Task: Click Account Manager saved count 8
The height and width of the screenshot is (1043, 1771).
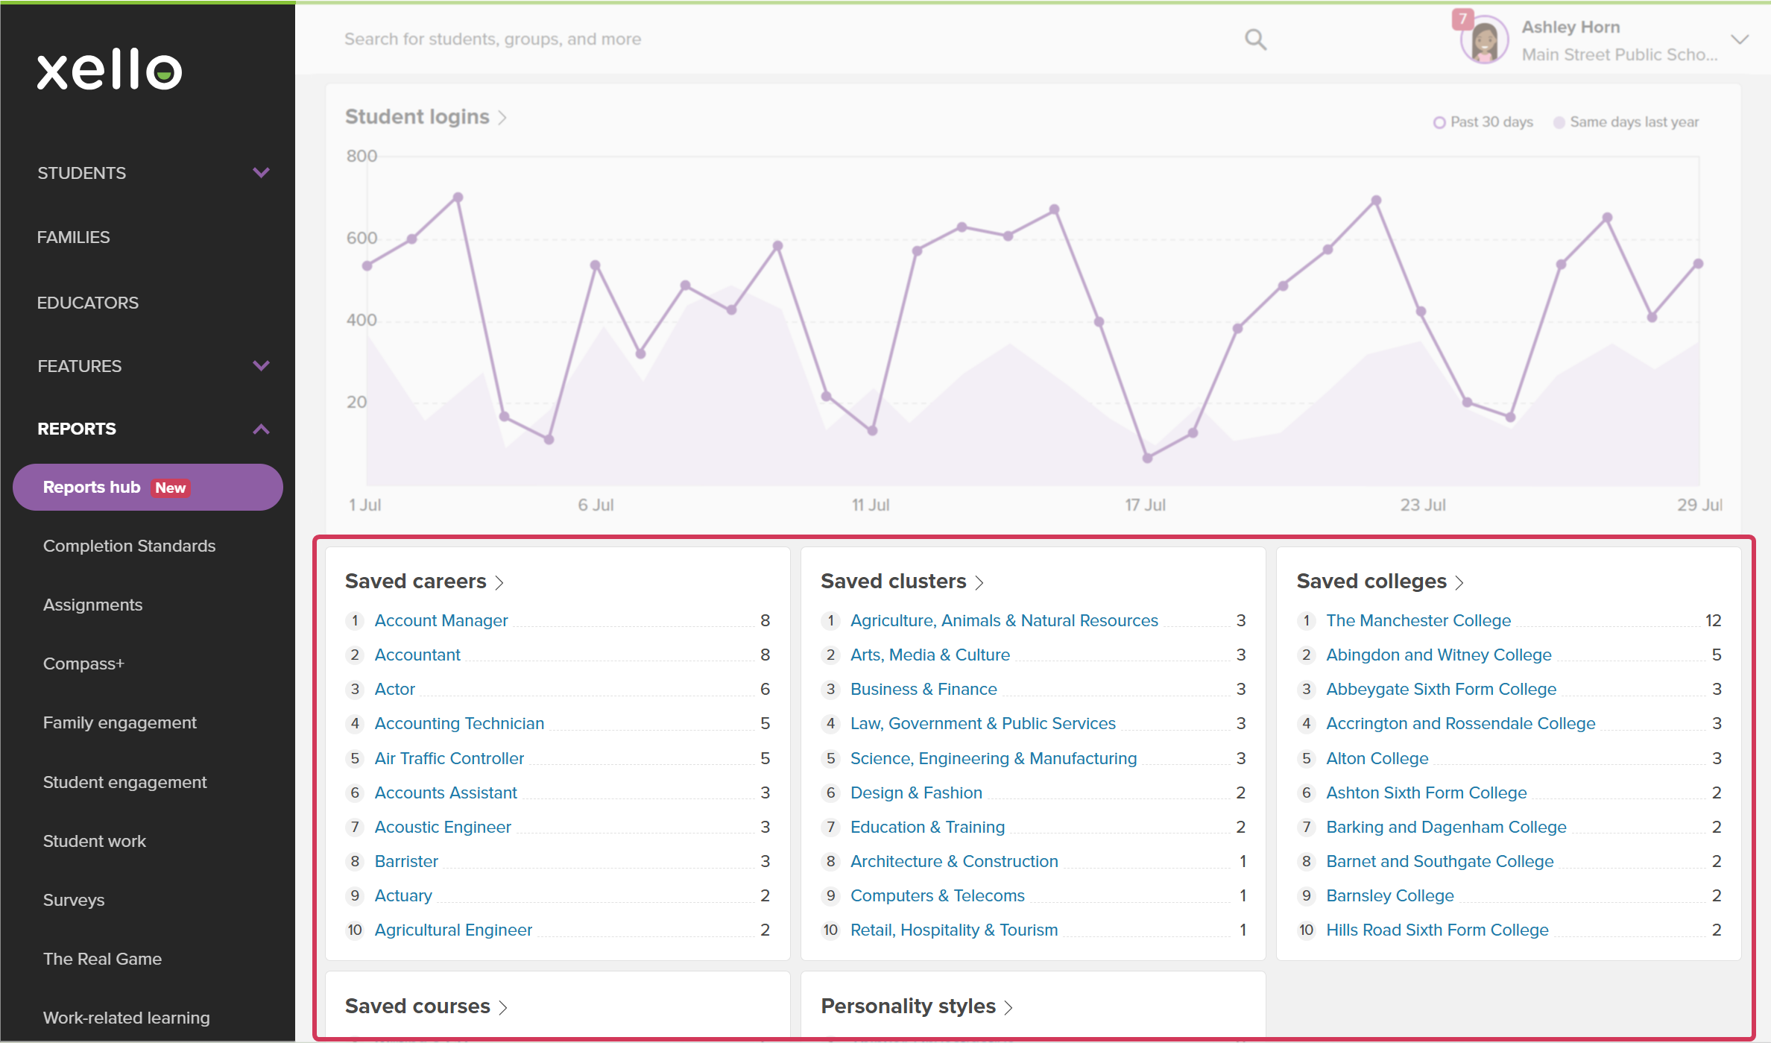Action: (x=765, y=620)
